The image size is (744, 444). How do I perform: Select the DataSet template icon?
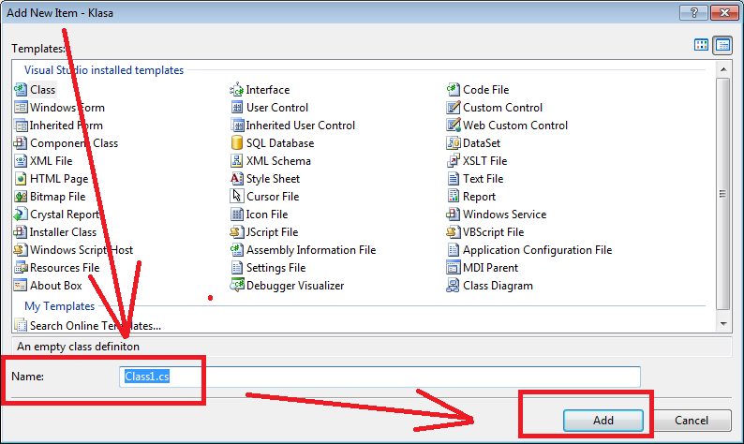454,143
